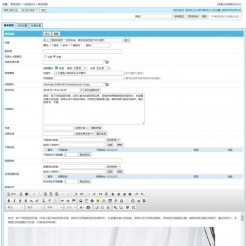Open the Find magnifier tool in editor

(x=116, y=207)
